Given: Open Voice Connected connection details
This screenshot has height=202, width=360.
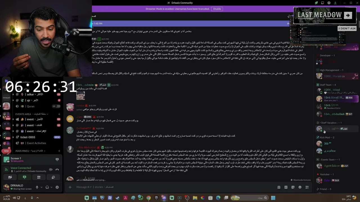Looking at the screenshot, I should point(21,168).
